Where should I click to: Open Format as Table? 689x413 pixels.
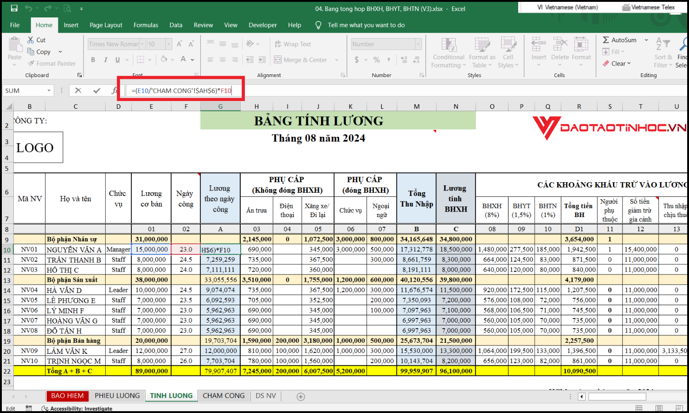(x=482, y=53)
